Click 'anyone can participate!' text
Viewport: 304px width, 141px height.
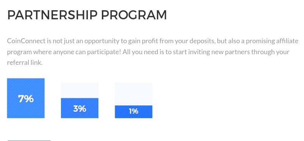click(x=87, y=52)
